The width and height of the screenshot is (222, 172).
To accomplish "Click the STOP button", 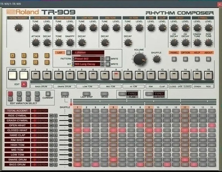I will tap(24, 75).
